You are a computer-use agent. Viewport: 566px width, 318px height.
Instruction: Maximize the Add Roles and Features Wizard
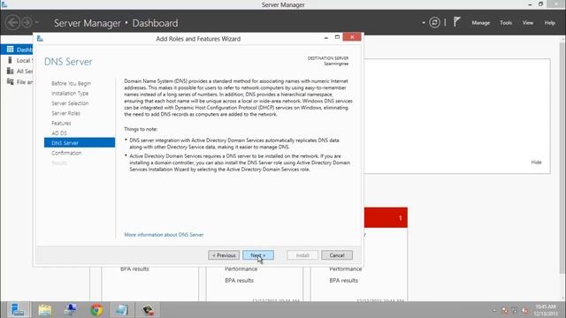coord(337,37)
